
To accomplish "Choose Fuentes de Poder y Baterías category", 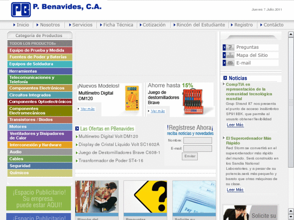I will click(40, 57).
